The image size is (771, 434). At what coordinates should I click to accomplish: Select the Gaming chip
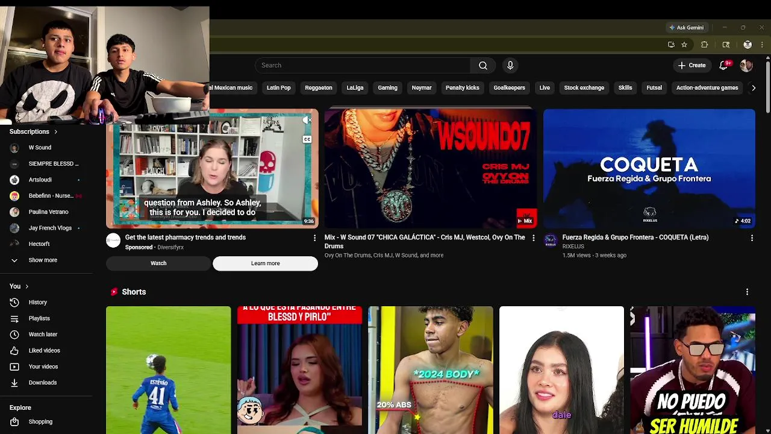click(387, 88)
